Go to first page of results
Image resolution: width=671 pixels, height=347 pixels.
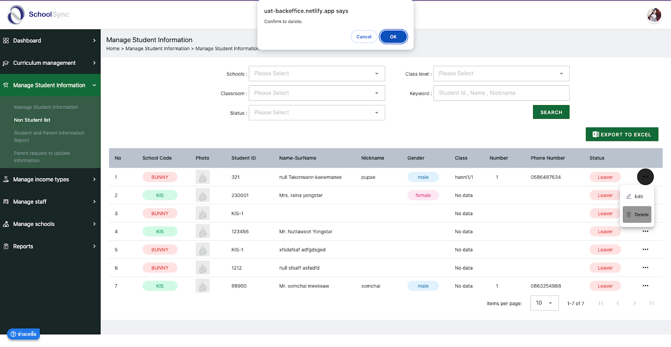click(601, 303)
